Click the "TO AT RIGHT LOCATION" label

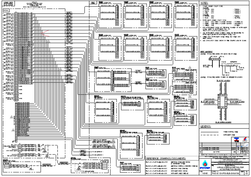point(237,102)
